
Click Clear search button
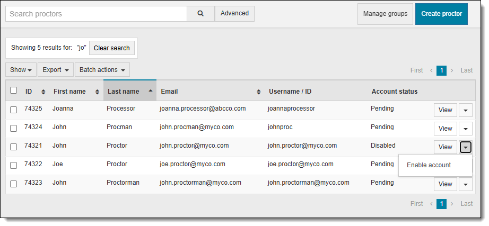(x=111, y=48)
